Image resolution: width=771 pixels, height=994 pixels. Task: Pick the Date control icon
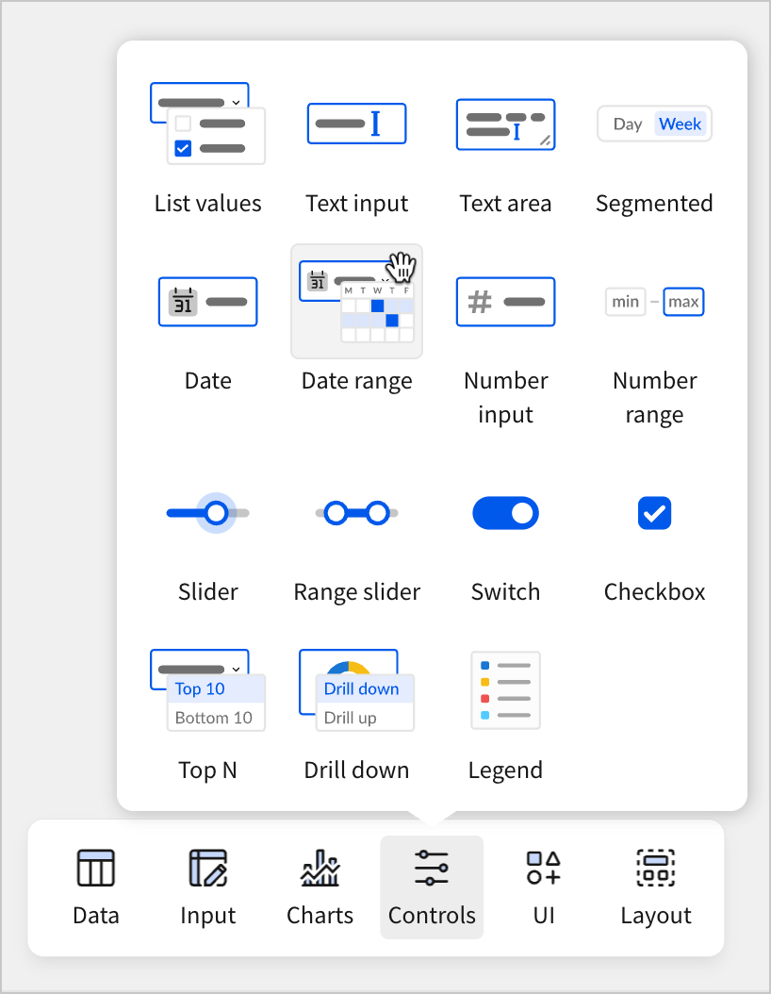pyautogui.click(x=207, y=303)
